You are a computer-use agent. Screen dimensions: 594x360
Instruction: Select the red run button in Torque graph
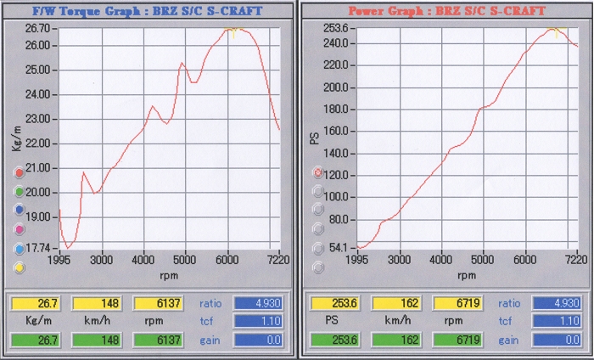19,173
